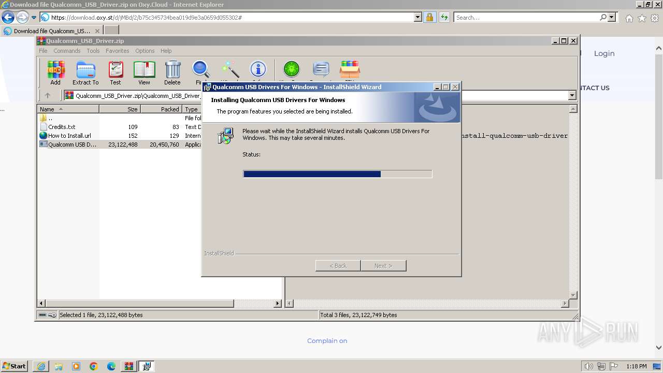Open a new IE tab
The image size is (663, 373).
pos(111,31)
